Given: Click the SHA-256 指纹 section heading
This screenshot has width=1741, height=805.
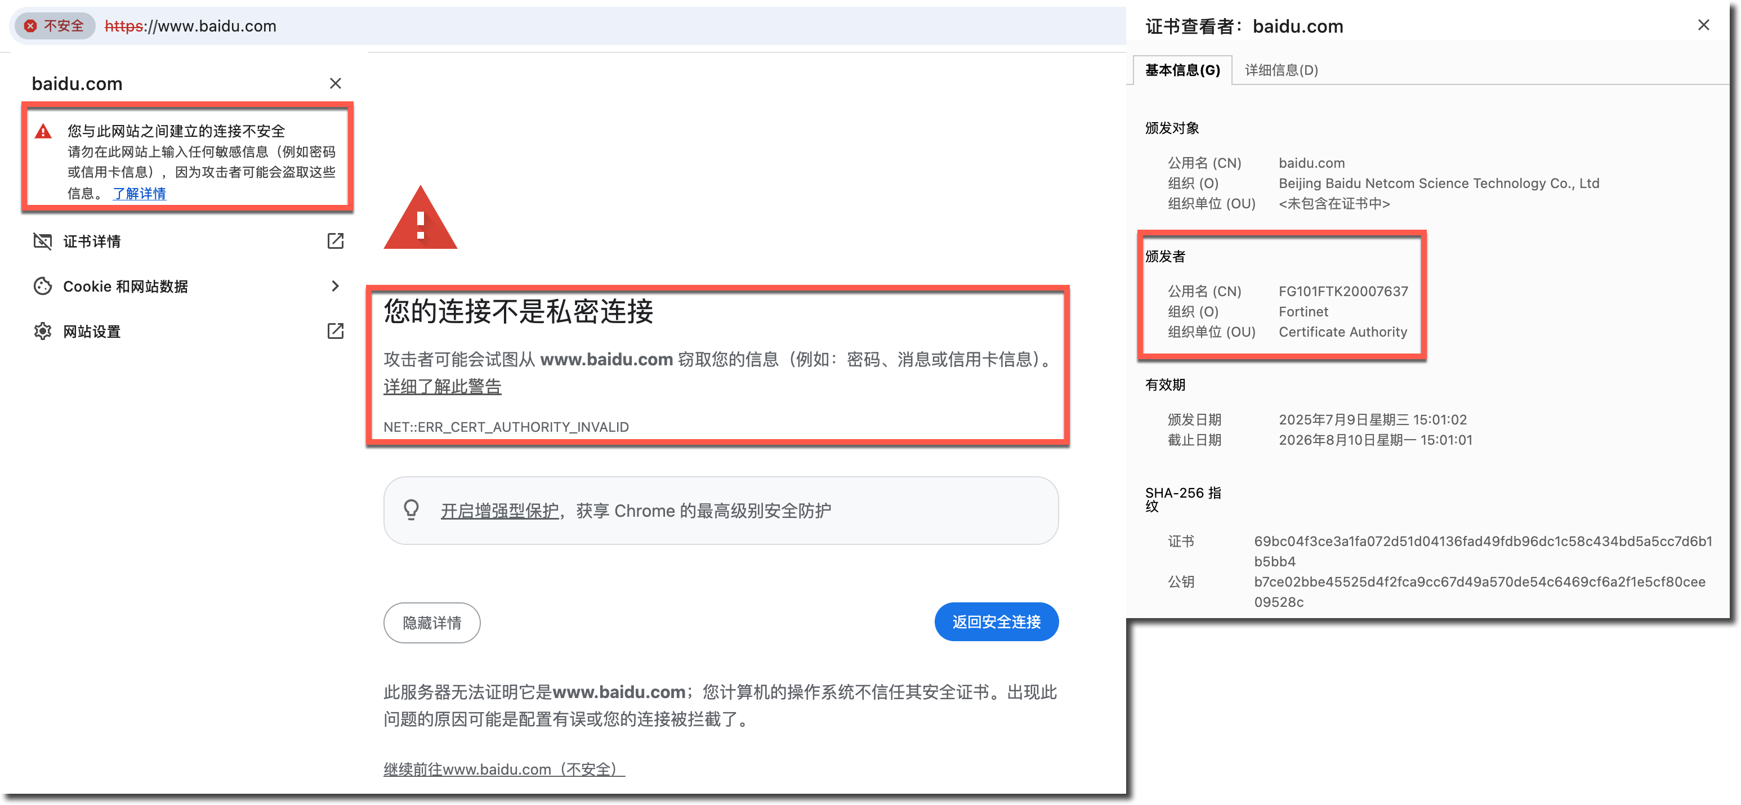Looking at the screenshot, I should [1184, 499].
